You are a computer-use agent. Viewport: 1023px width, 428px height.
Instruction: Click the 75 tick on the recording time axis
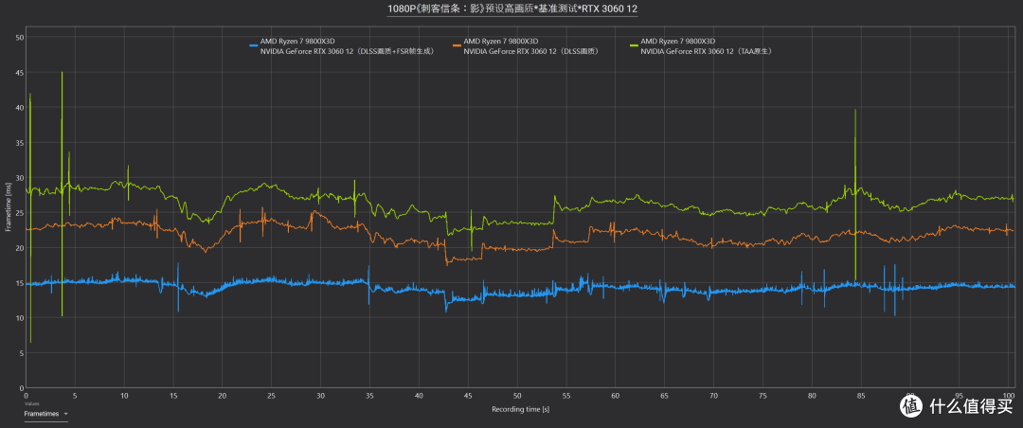coord(763,396)
